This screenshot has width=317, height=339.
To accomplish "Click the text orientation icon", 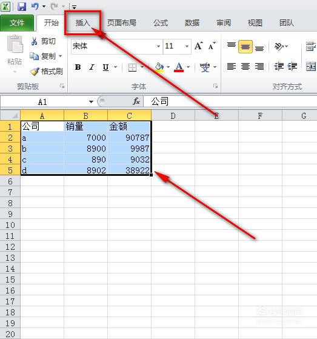I will point(279,46).
